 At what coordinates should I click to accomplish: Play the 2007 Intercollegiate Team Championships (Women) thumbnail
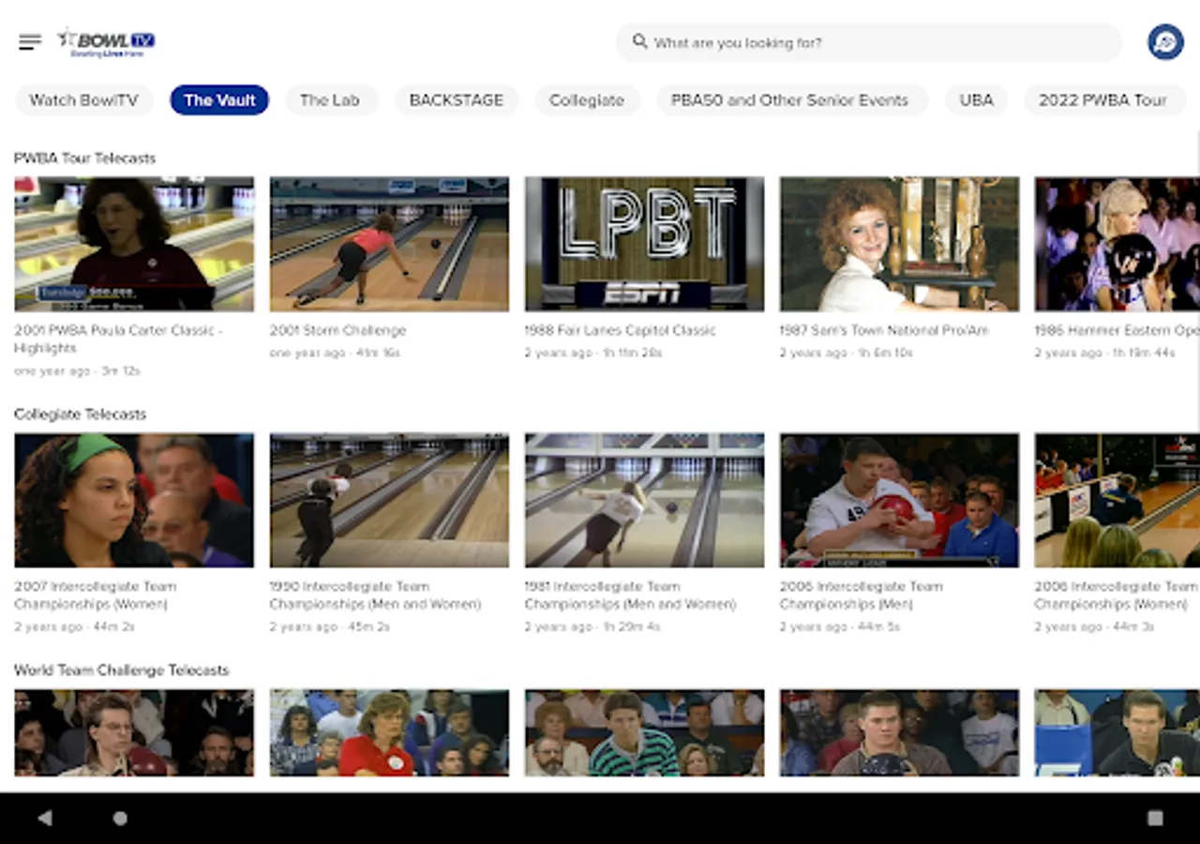134,500
